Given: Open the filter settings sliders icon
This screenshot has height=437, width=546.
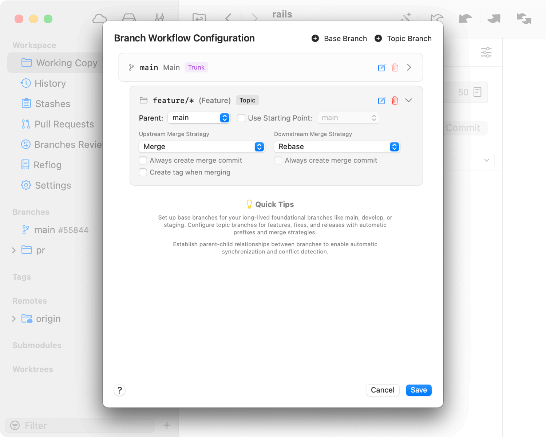Looking at the screenshot, I should click(x=486, y=52).
